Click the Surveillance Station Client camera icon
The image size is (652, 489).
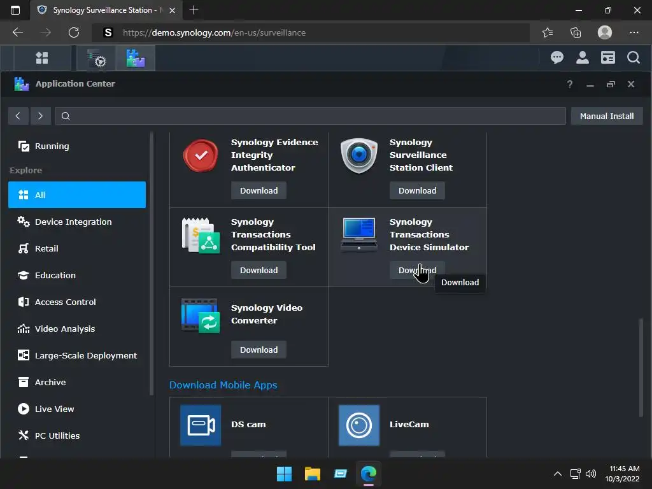(x=359, y=155)
